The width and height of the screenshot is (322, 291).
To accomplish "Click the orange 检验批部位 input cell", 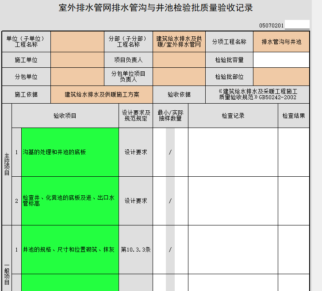I will [x=281, y=77].
